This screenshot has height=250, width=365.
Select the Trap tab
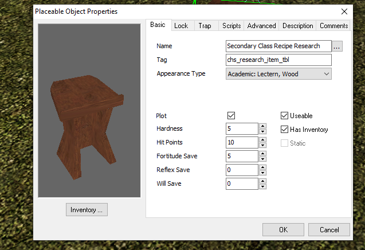point(205,26)
